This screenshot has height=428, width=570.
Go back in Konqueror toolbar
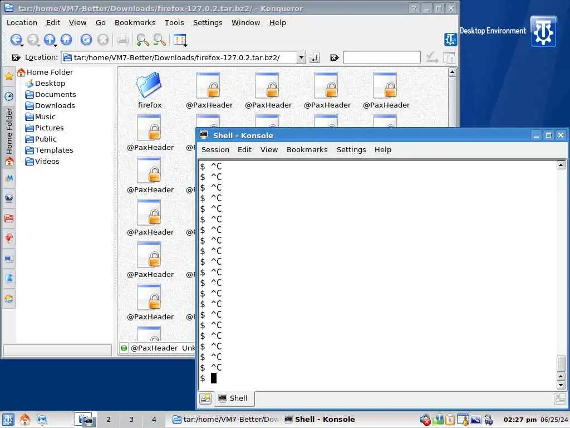16,40
